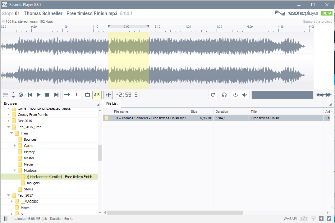Click the A-B loop end marker on the timeline
Screen dimensions: 335x223
coord(148,26)
